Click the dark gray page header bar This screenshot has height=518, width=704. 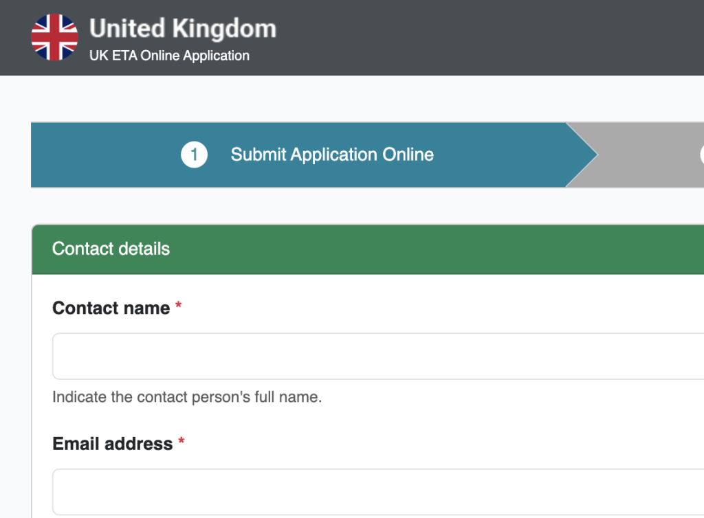point(481,37)
